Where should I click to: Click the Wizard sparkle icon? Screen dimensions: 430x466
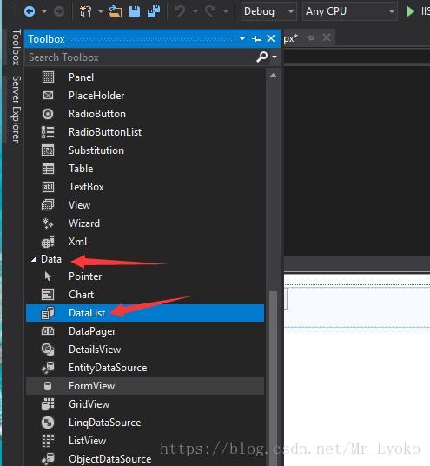click(x=48, y=223)
